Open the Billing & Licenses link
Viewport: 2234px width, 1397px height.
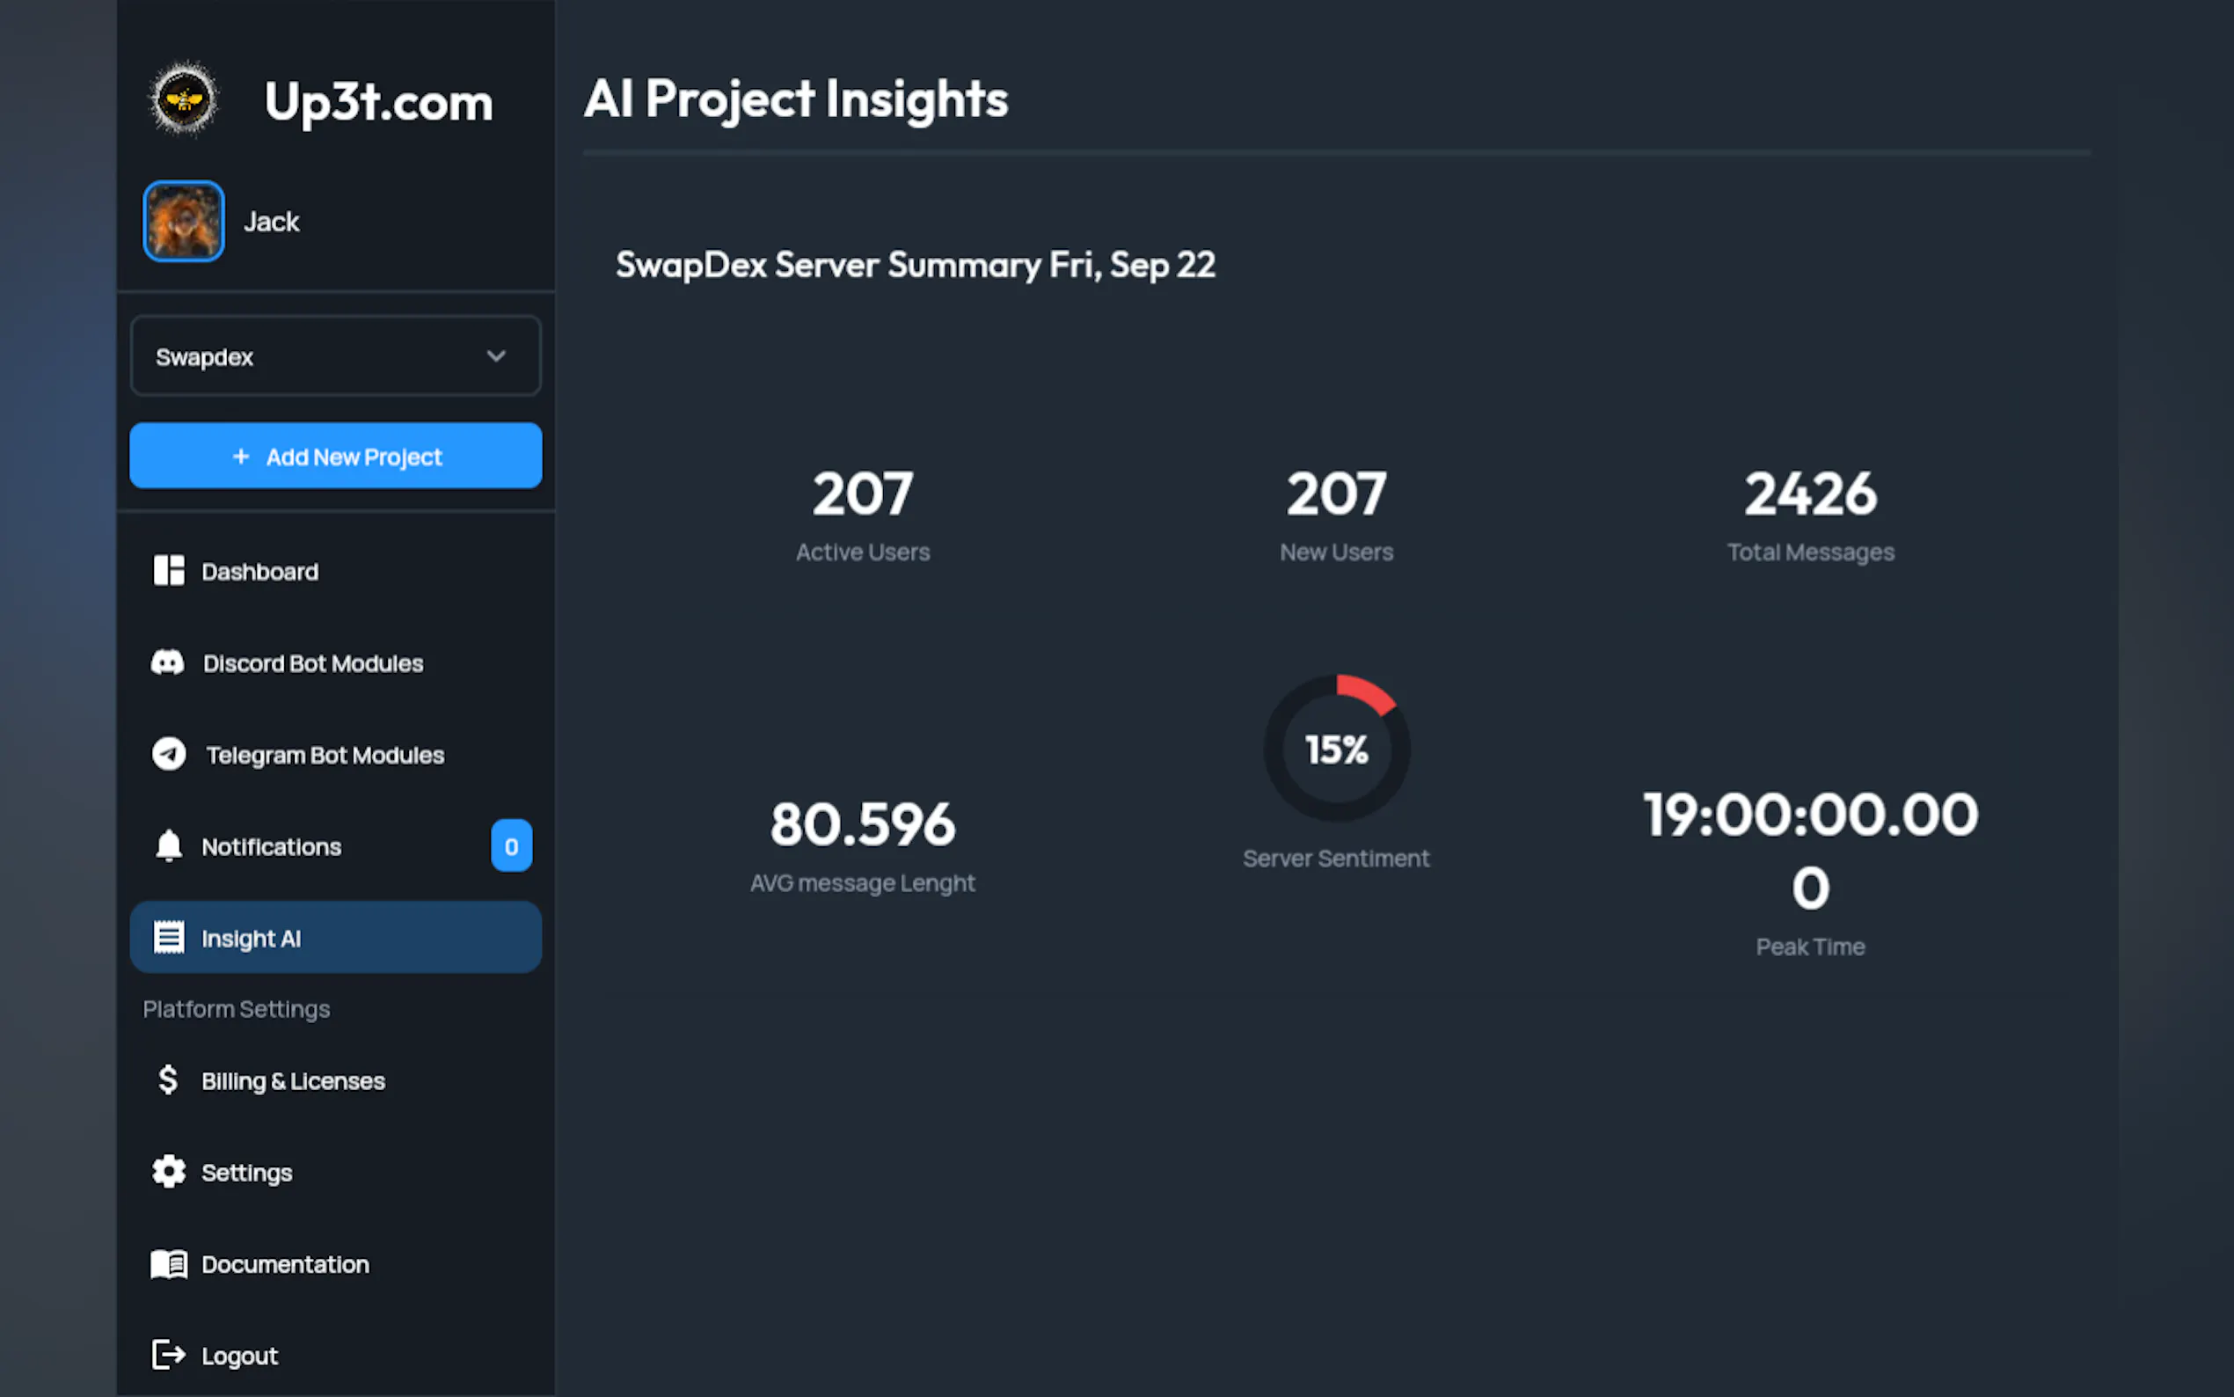[293, 1081]
